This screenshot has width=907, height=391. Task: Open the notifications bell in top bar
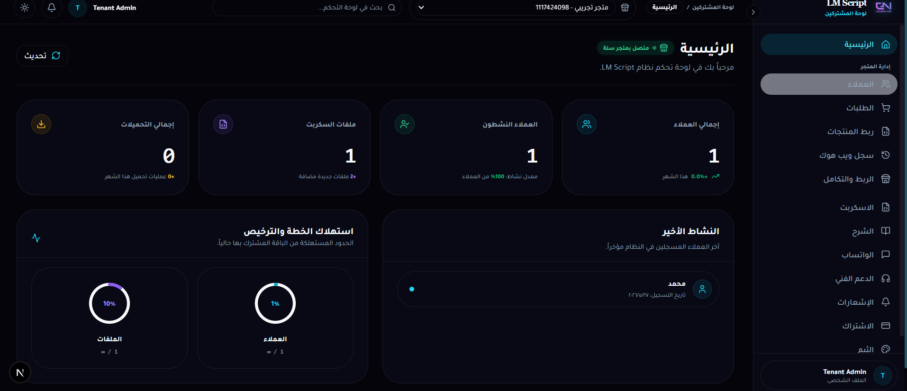(x=52, y=8)
